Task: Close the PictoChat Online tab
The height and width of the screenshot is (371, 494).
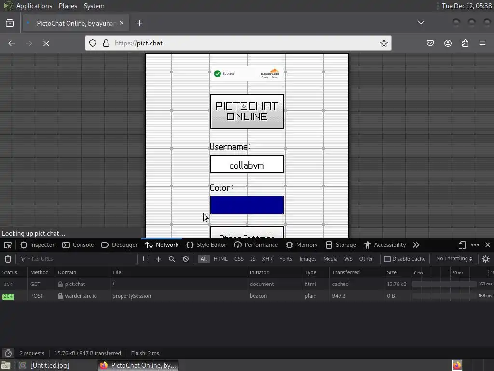Action: 122,23
